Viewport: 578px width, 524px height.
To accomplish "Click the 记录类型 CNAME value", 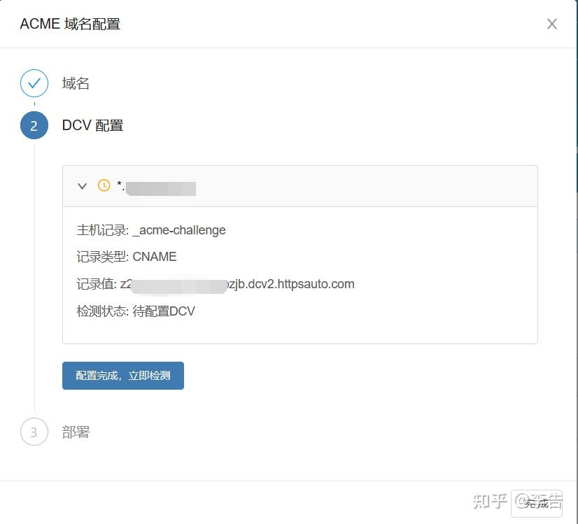I will pyautogui.click(x=154, y=257).
